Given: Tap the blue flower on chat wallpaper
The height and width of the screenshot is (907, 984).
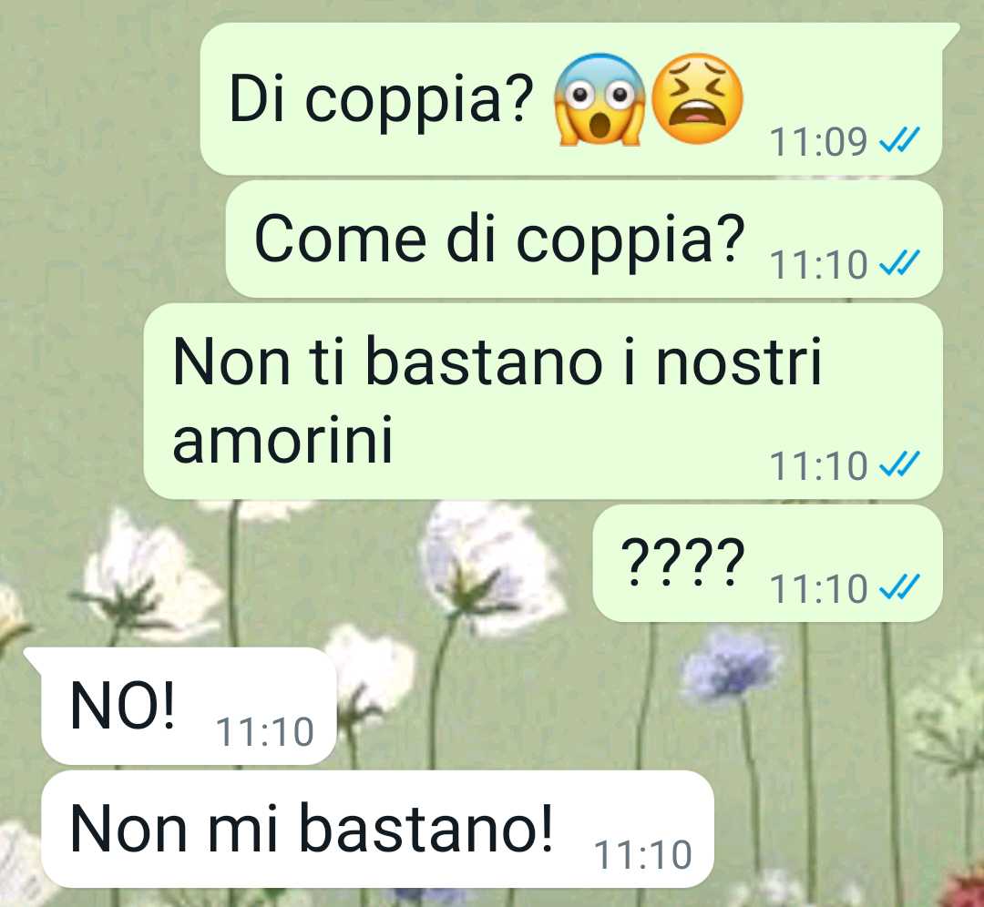Looking at the screenshot, I should pyautogui.click(x=731, y=665).
